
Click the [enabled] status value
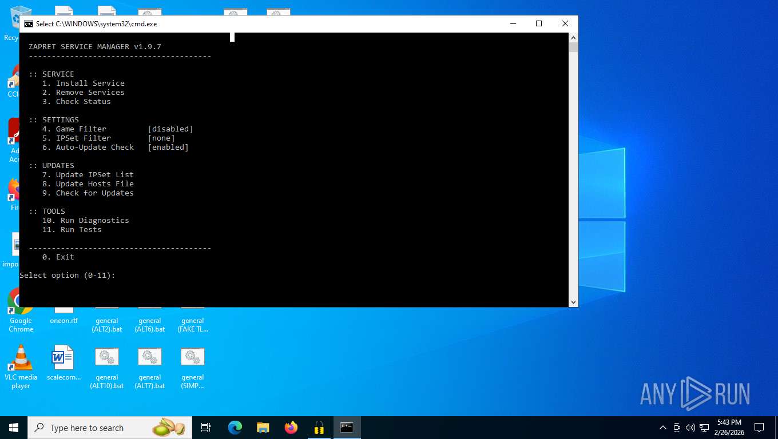(x=168, y=147)
